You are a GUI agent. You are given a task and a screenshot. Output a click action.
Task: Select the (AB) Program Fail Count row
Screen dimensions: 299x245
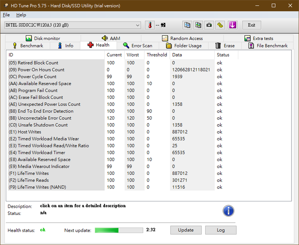click(122, 91)
